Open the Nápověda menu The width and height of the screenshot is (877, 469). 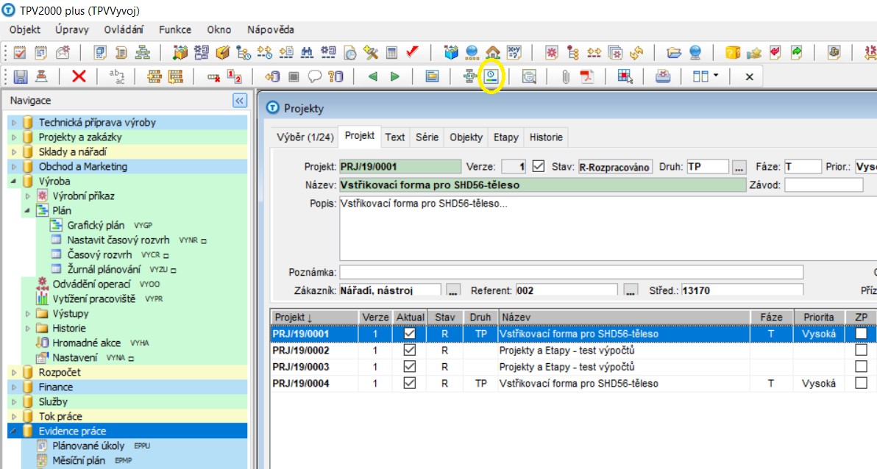pos(271,29)
